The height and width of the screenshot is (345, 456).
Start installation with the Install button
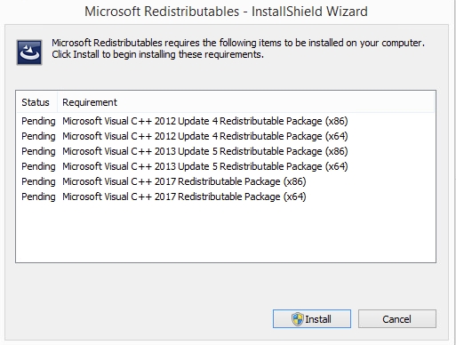point(312,319)
